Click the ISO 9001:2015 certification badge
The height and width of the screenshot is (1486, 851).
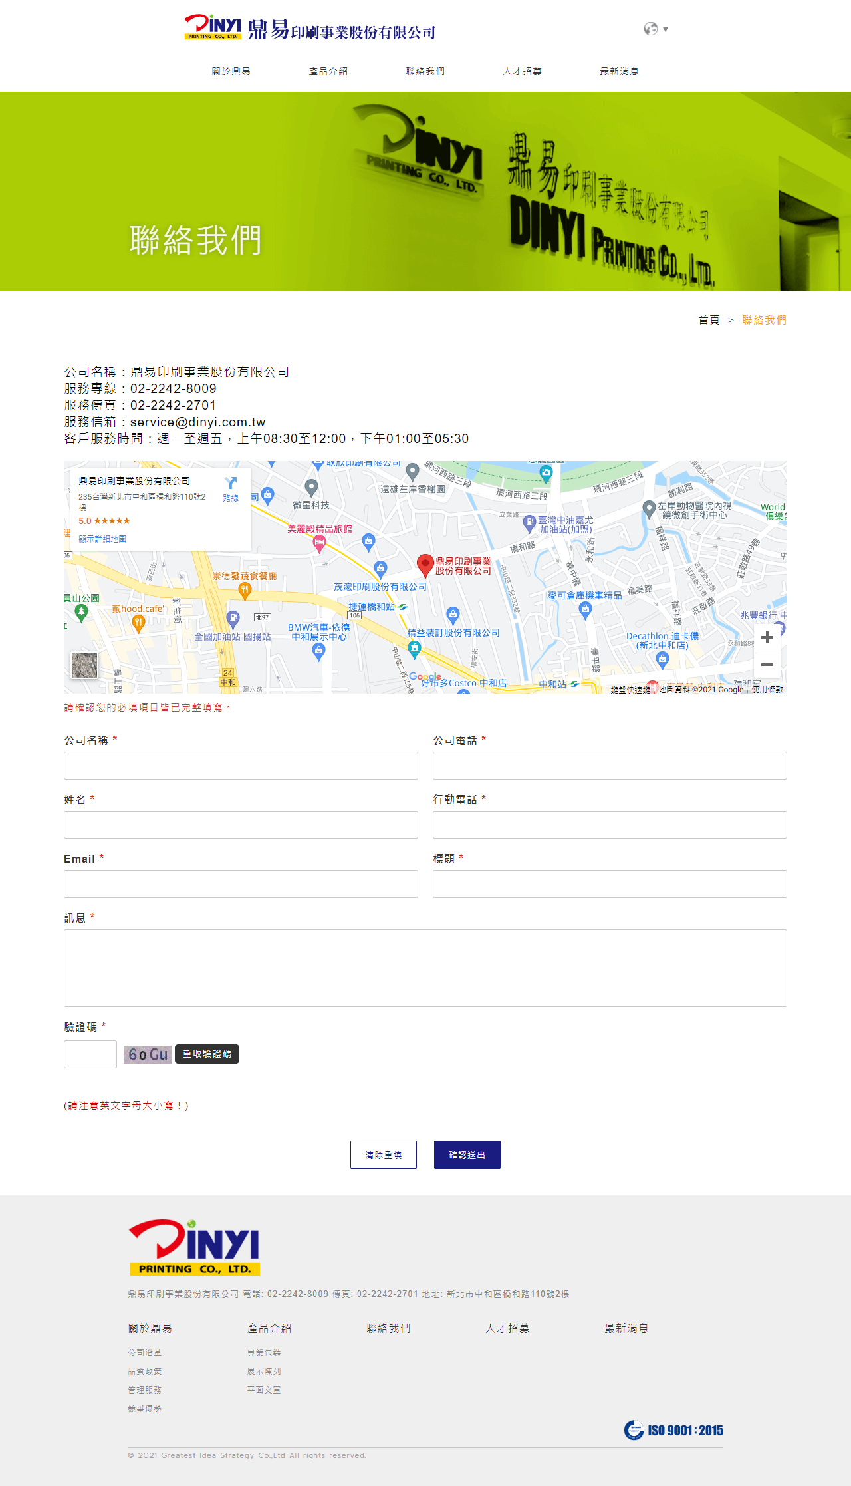point(673,1430)
